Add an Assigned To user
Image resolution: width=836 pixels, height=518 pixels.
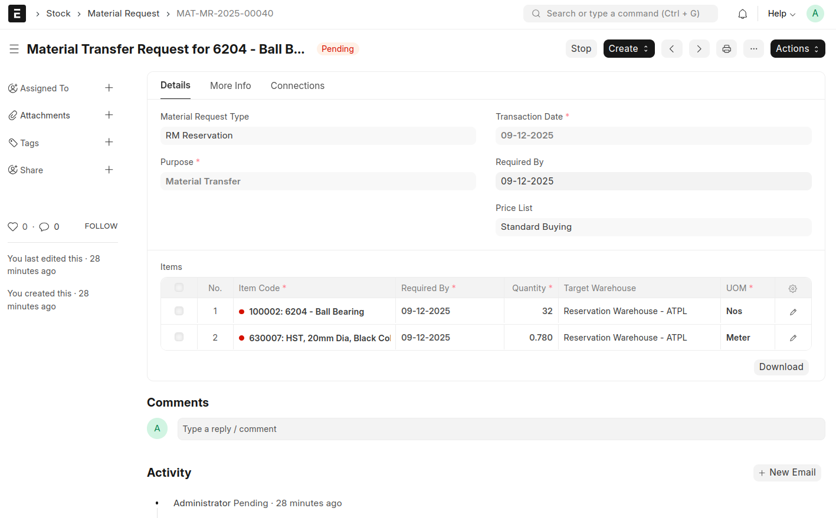109,88
